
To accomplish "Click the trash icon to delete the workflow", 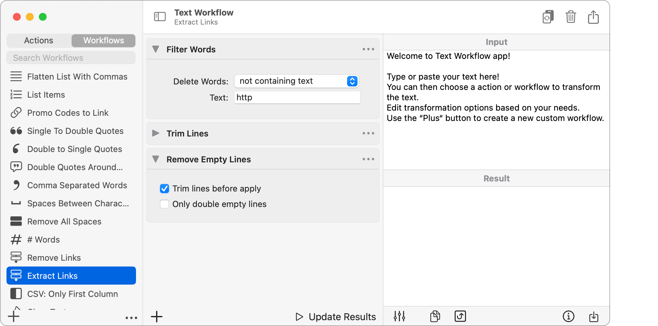I will (571, 17).
